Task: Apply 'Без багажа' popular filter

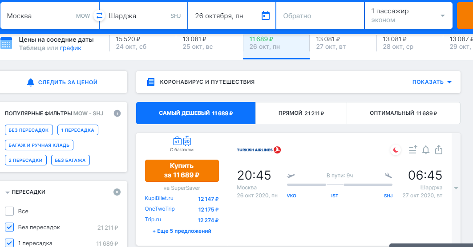Action: pos(70,160)
